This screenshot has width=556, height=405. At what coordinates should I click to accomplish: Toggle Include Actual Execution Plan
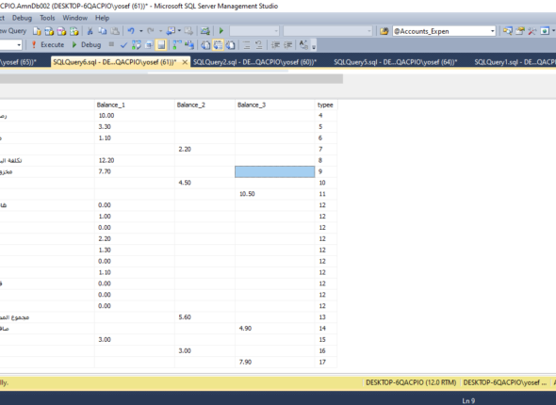(x=176, y=45)
